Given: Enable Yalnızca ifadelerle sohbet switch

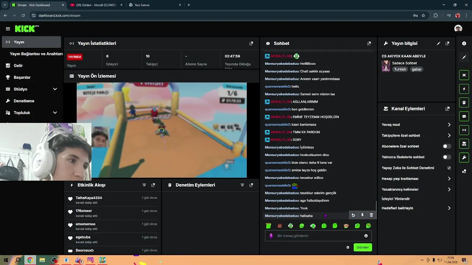Looking at the screenshot, I should pos(447,157).
